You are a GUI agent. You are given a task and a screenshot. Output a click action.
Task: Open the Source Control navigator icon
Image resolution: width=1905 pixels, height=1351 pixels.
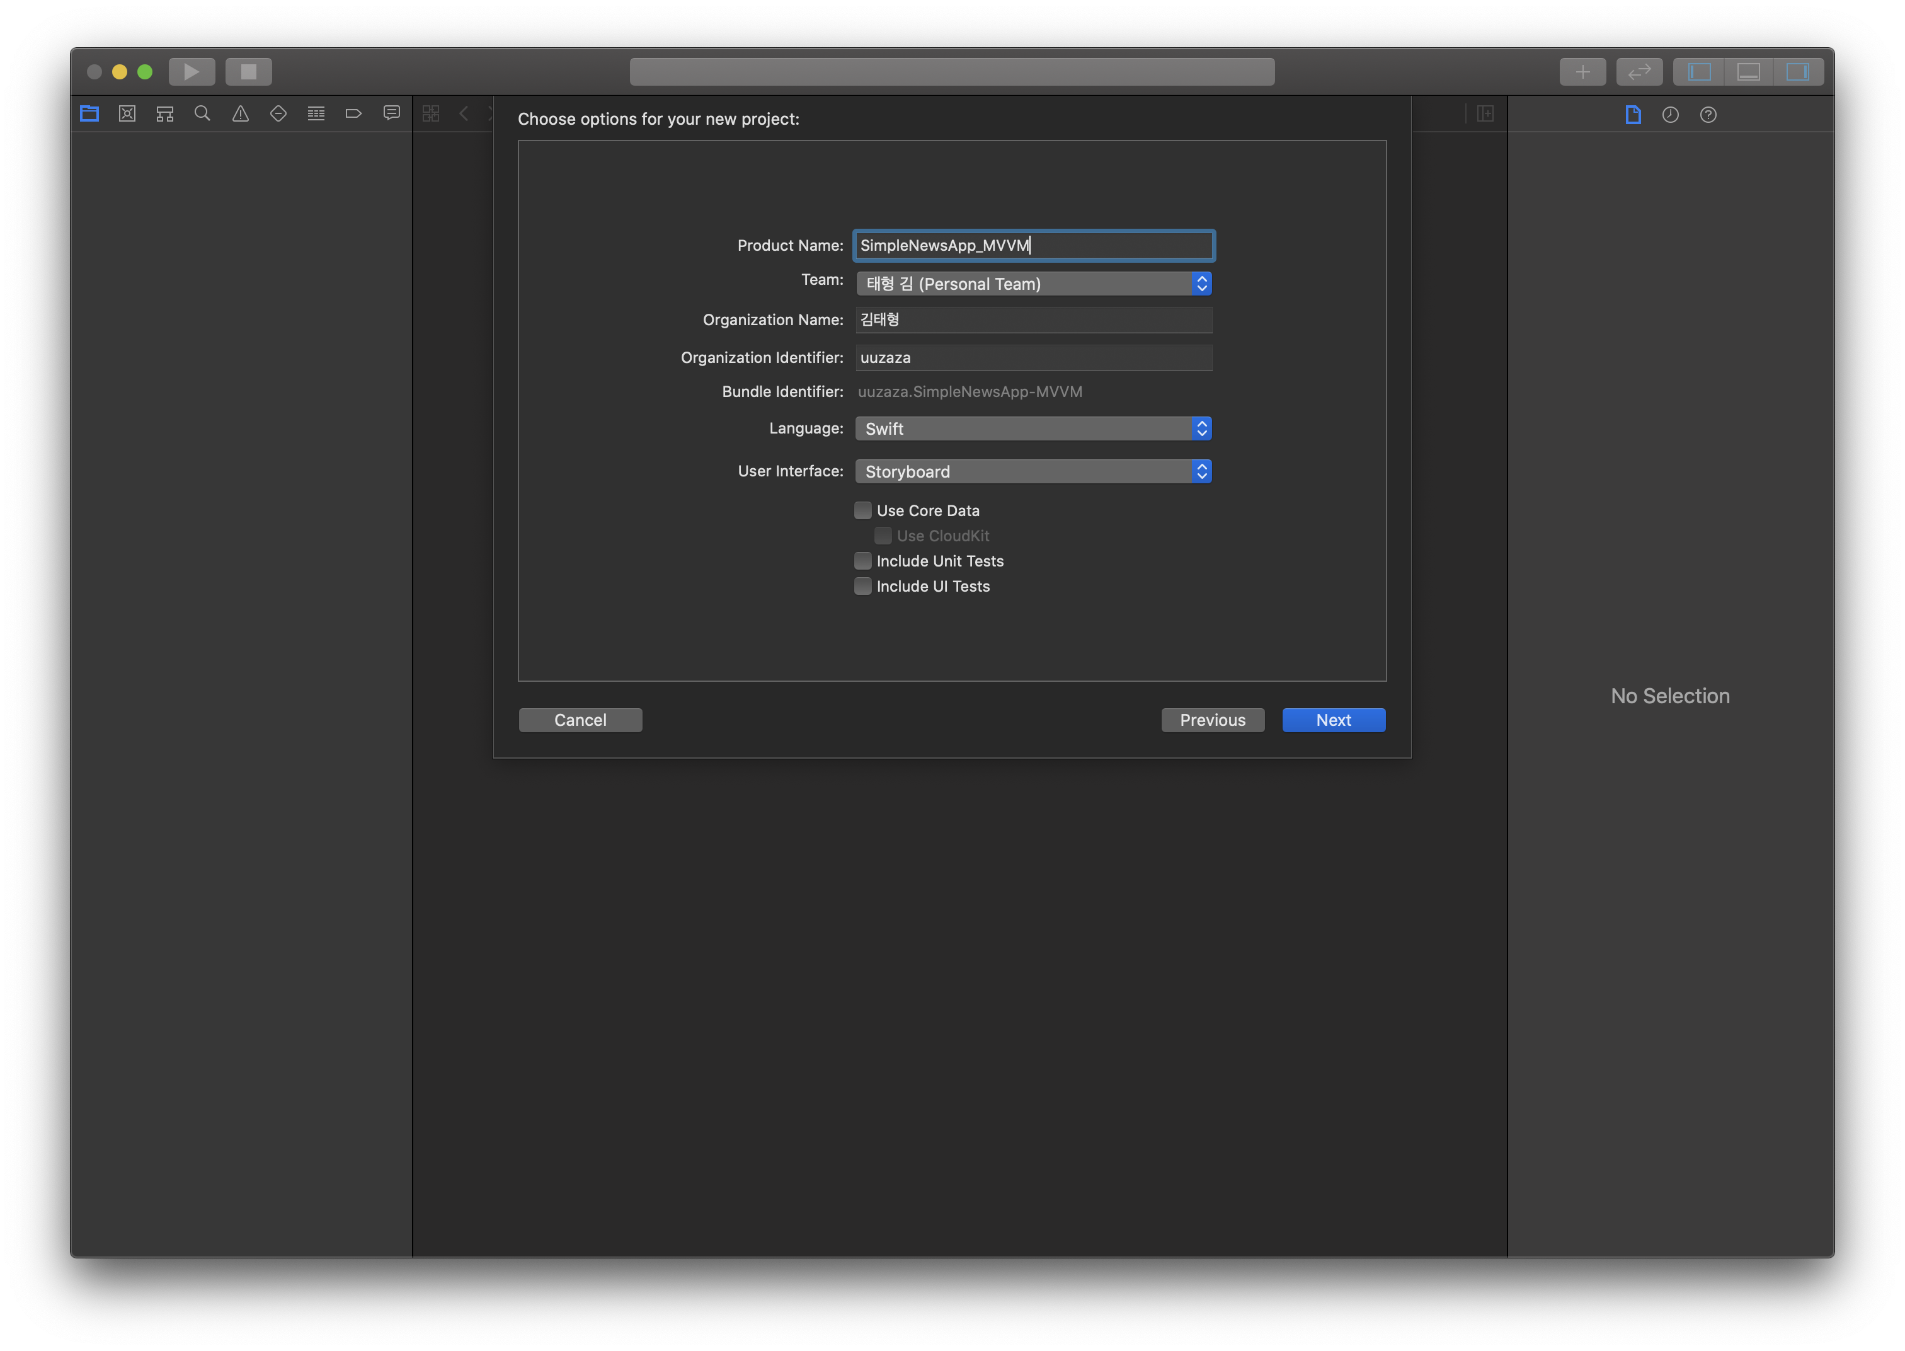coord(127,114)
